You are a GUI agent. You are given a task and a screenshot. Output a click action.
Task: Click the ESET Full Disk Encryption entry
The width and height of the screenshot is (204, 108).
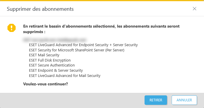[50, 60]
